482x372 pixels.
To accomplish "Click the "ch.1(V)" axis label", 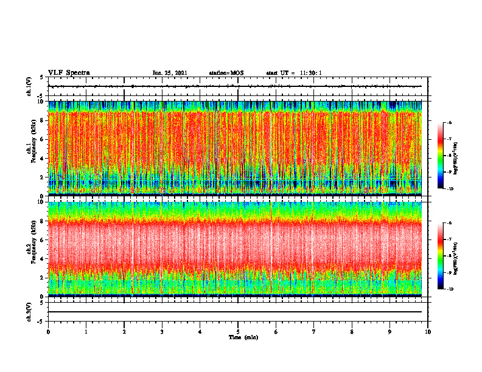I will [x=29, y=86].
